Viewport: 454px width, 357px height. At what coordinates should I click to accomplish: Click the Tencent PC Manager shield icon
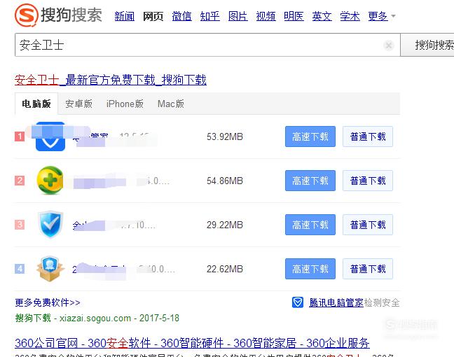point(298,302)
